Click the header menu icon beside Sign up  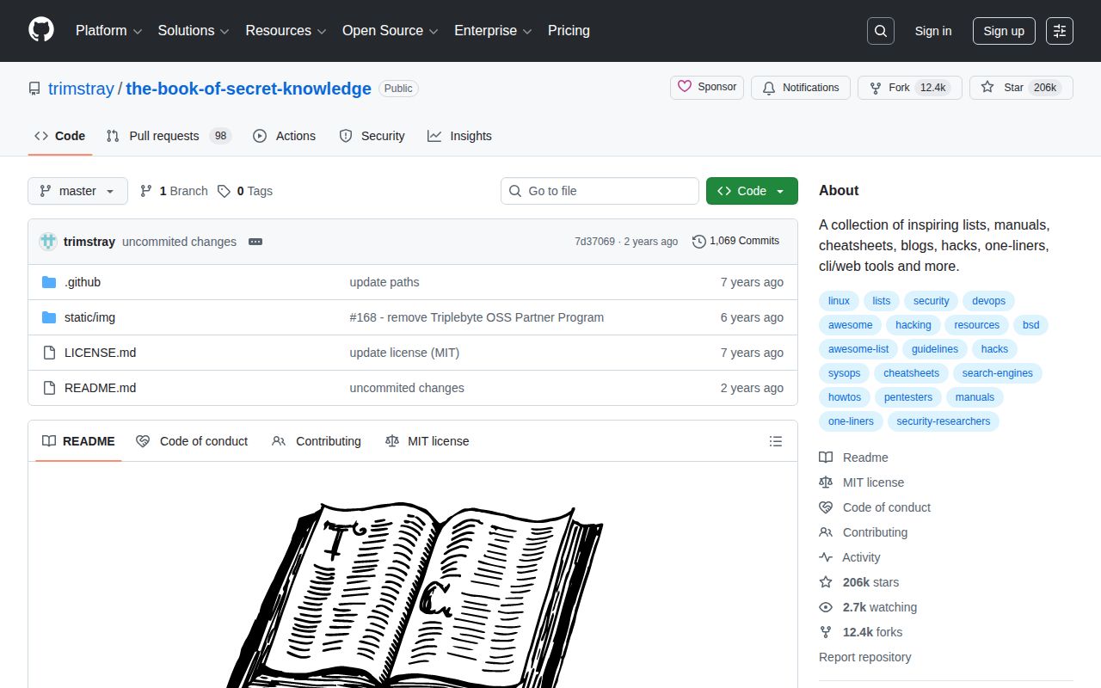[1059, 31]
